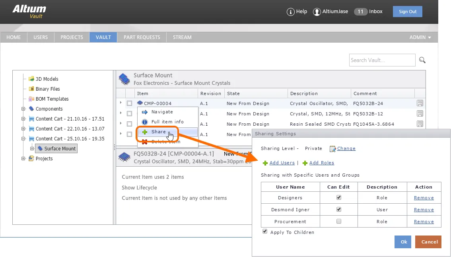Tick the checkbox for CMP-00004 row

129,103
